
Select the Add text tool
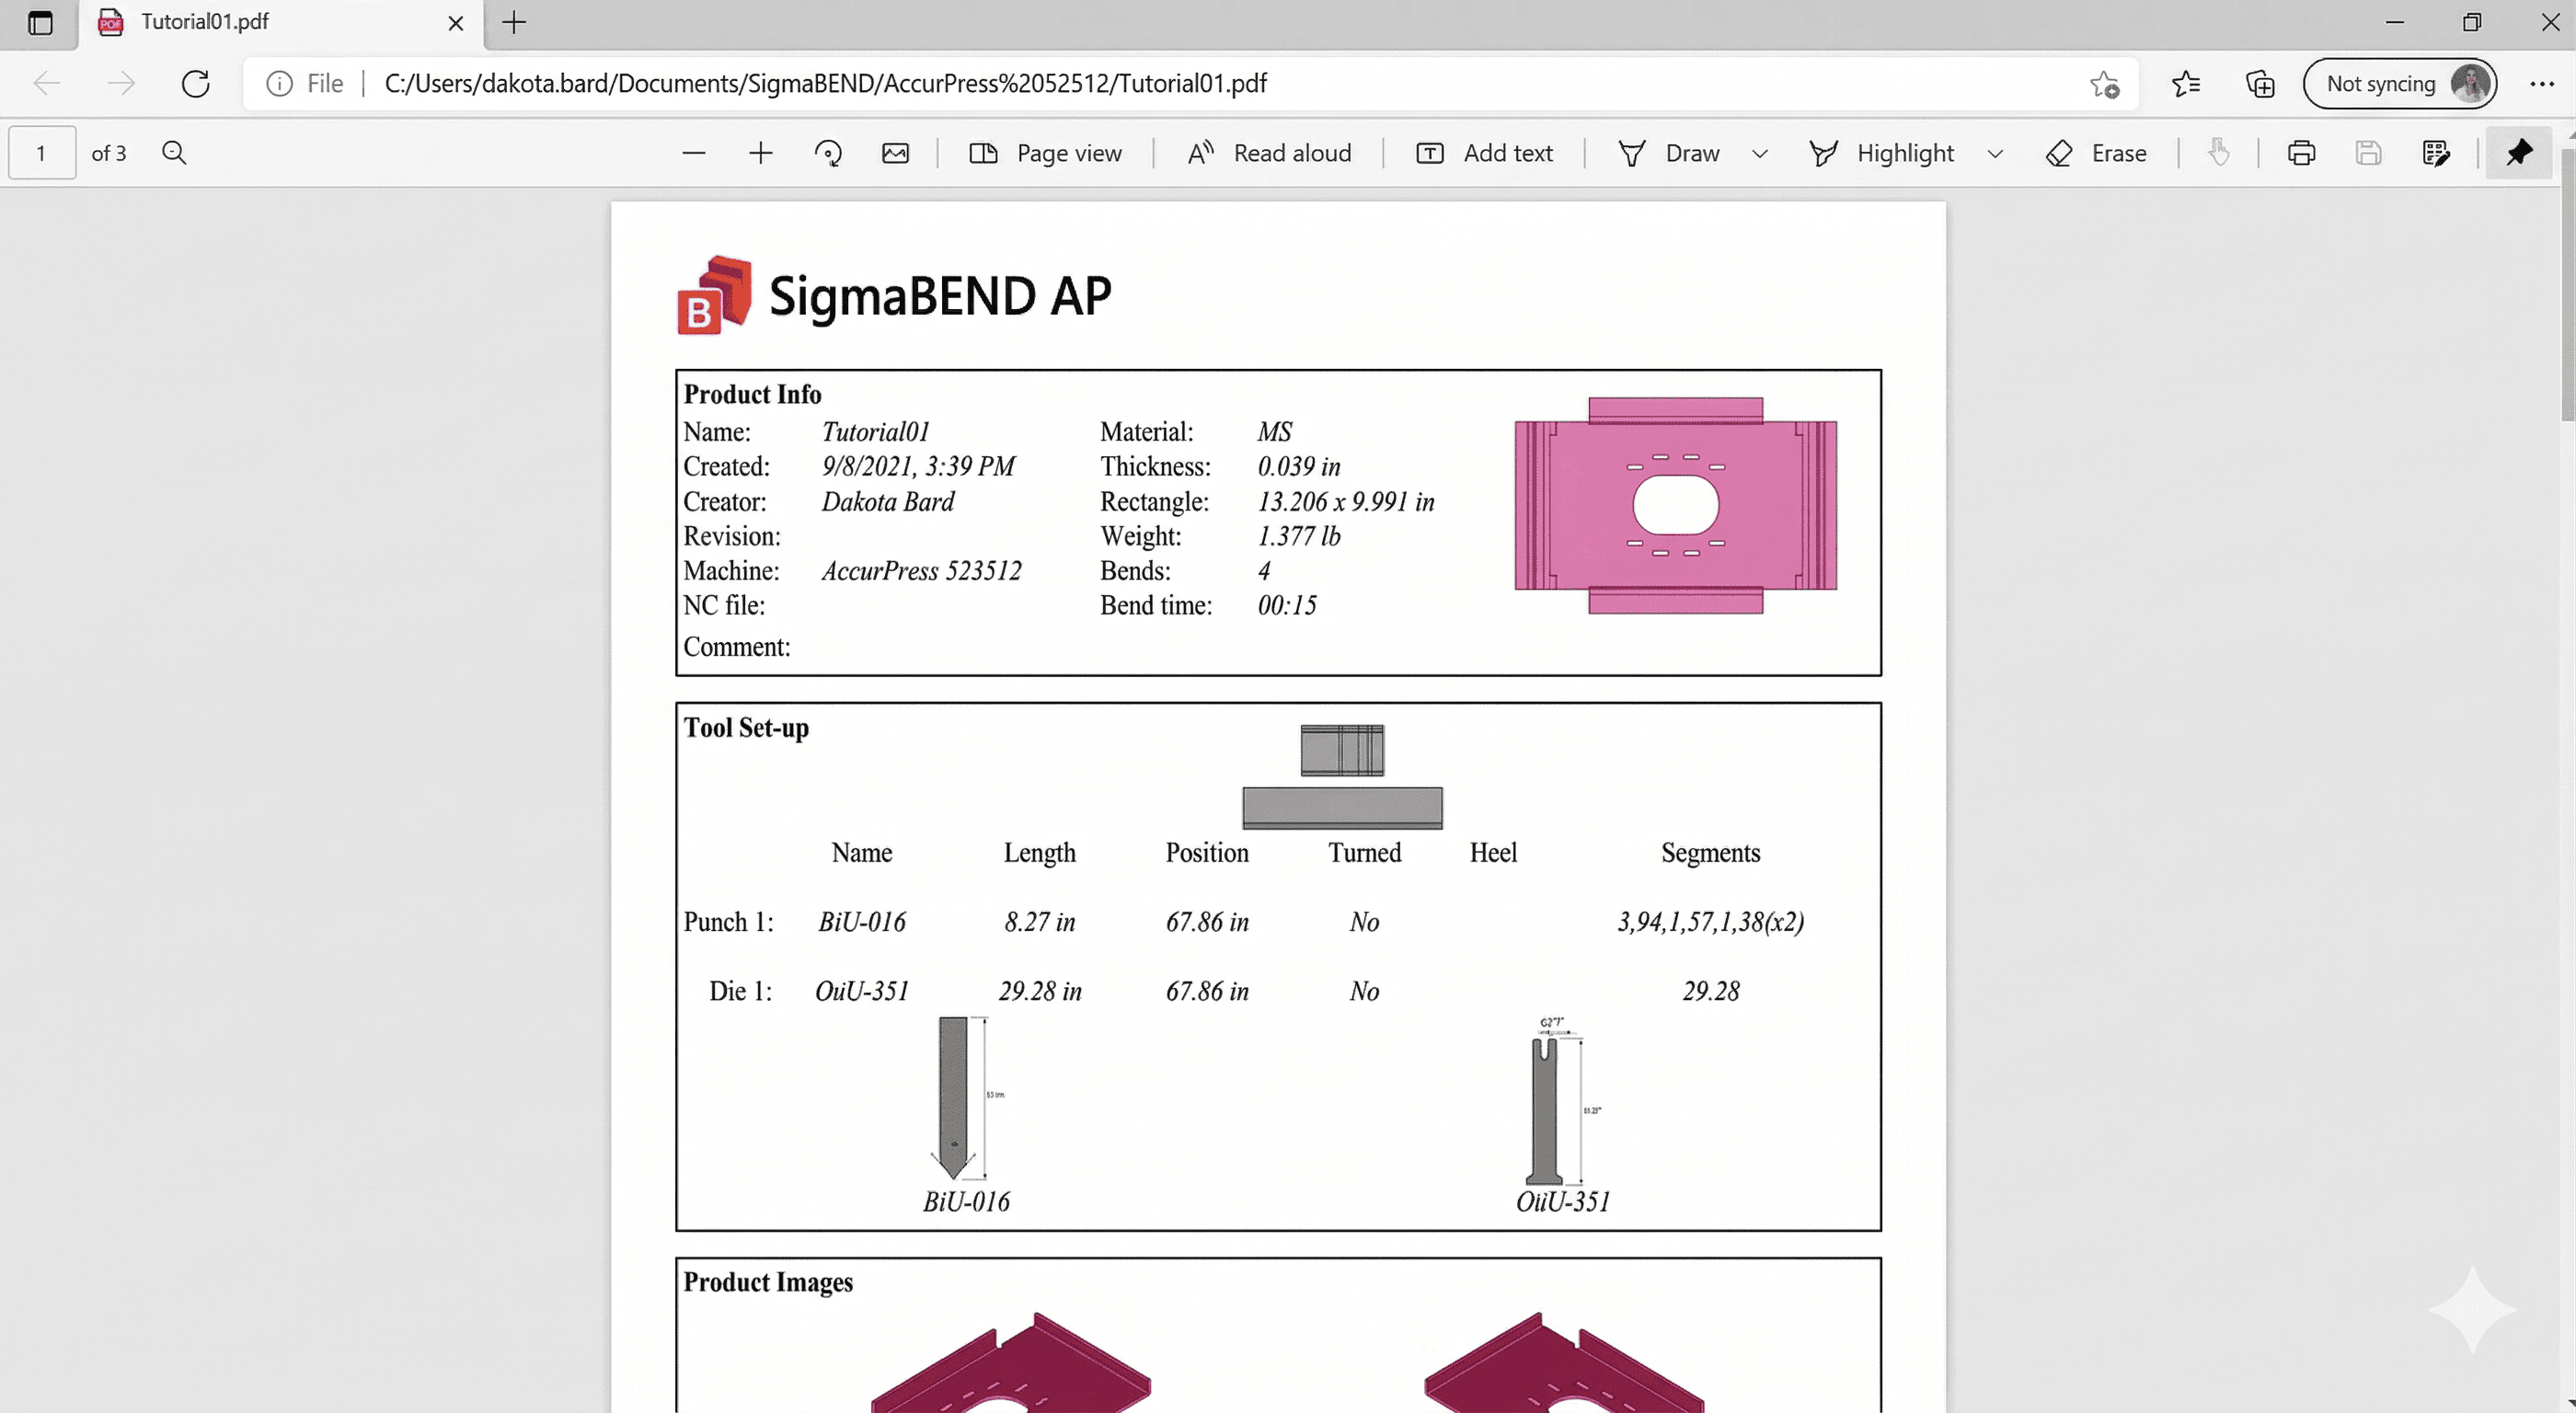[1485, 153]
